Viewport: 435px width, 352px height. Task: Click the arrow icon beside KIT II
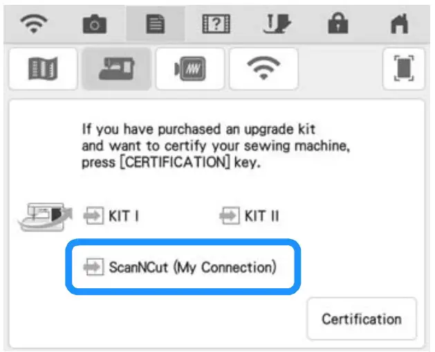pyautogui.click(x=228, y=215)
